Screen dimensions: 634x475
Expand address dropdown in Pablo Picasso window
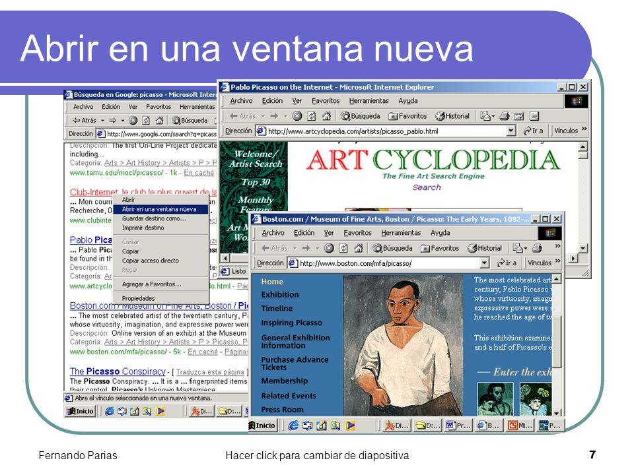pyautogui.click(x=511, y=131)
